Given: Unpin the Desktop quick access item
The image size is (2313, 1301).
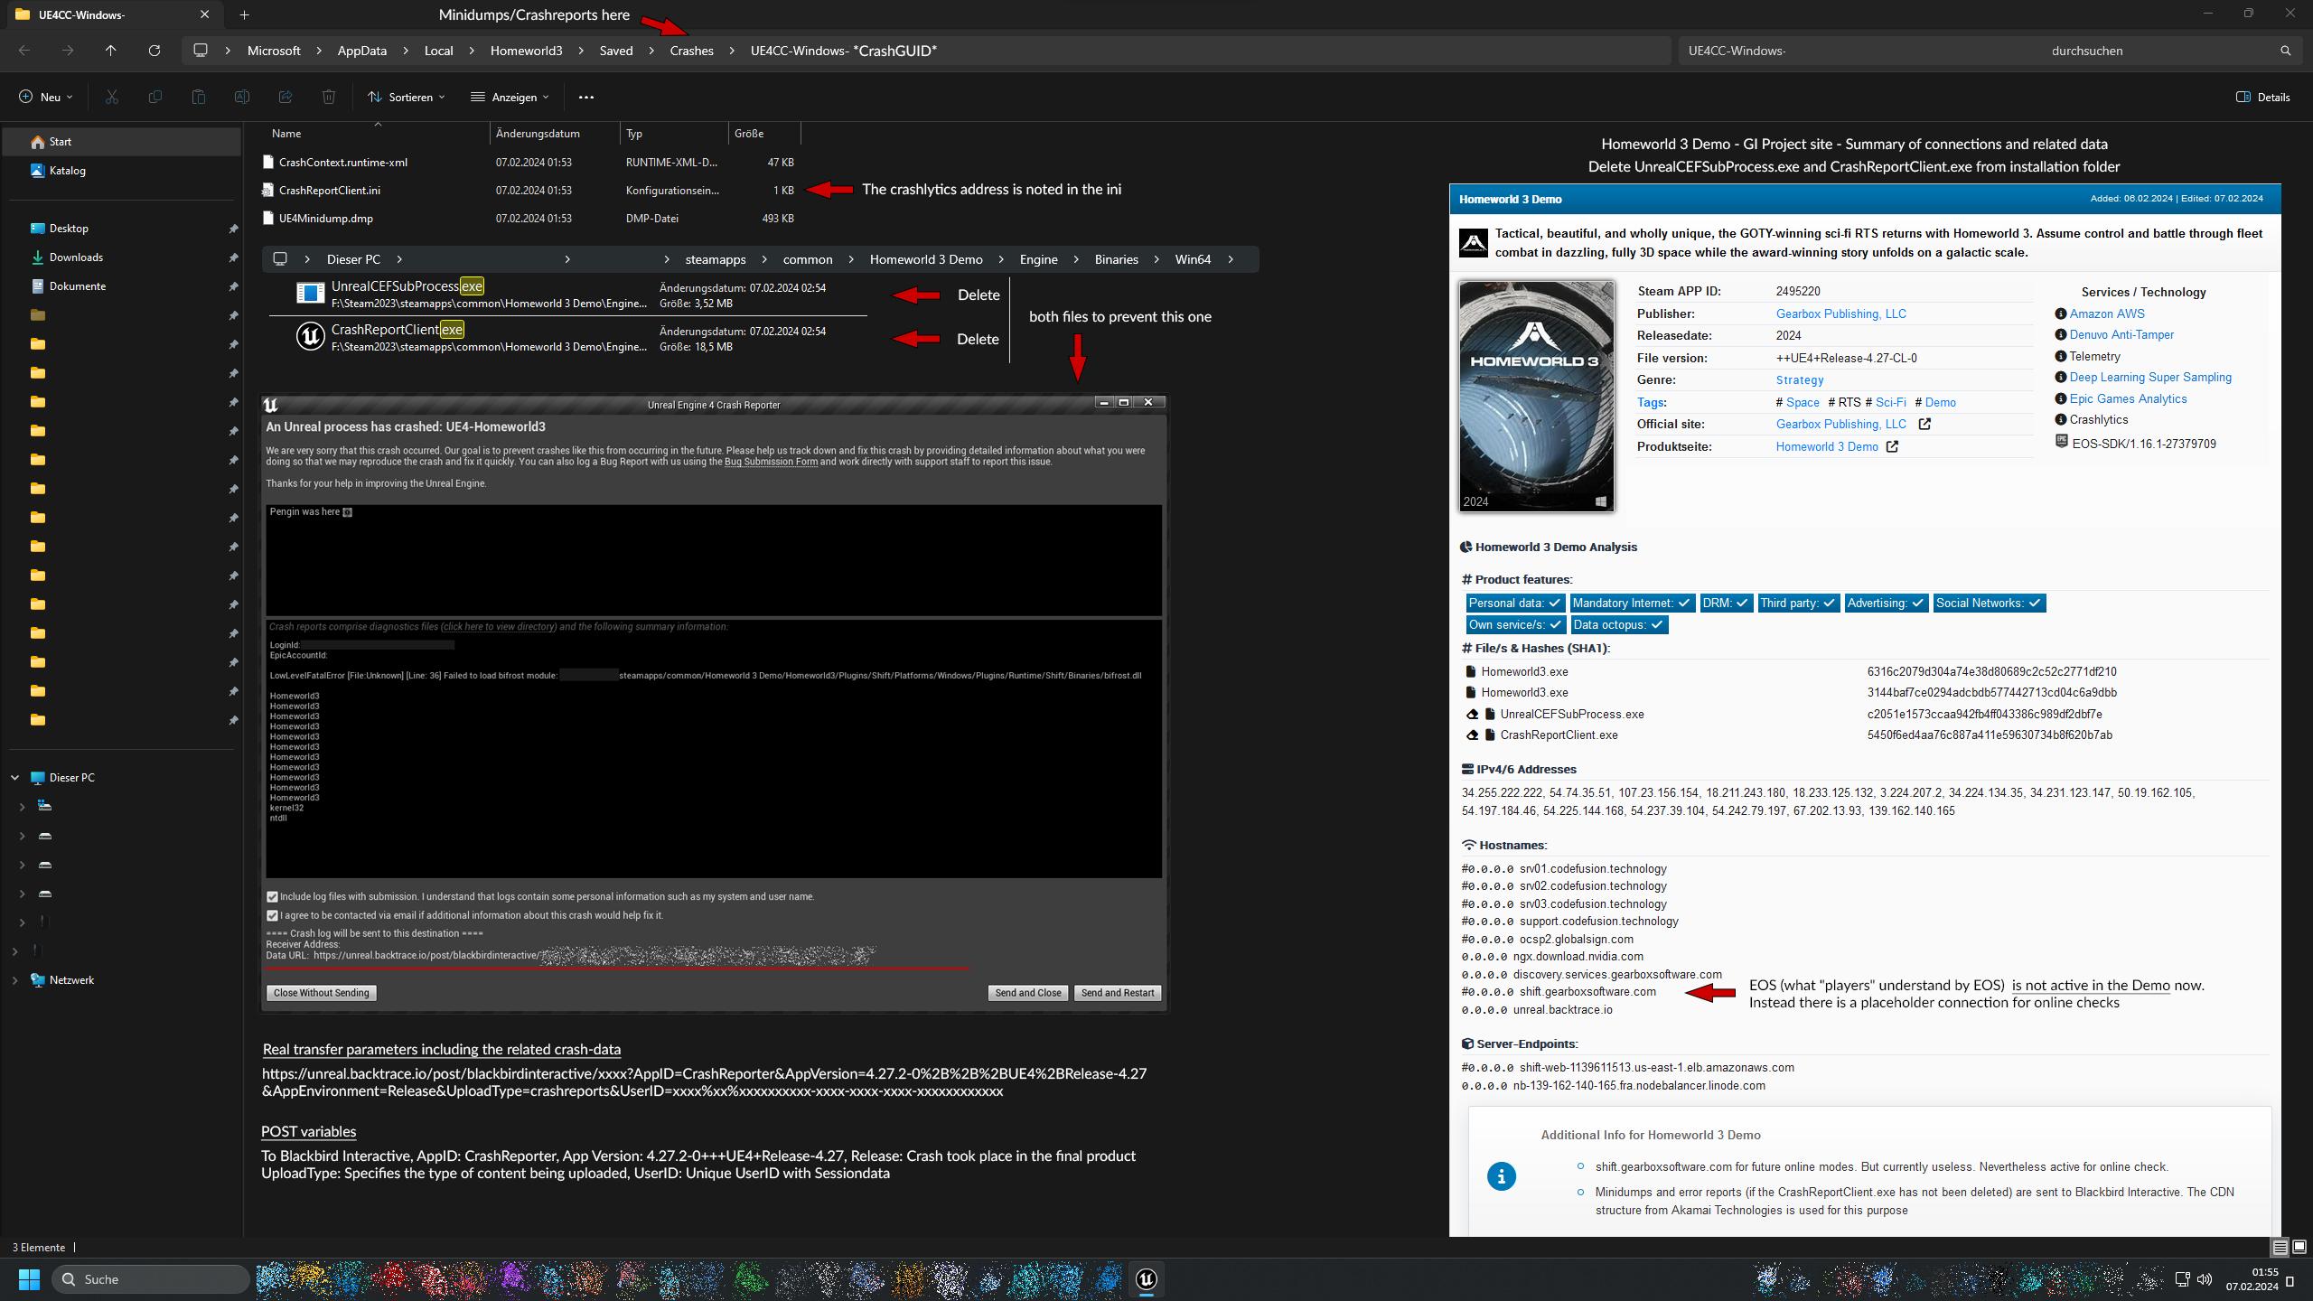Looking at the screenshot, I should point(233,229).
